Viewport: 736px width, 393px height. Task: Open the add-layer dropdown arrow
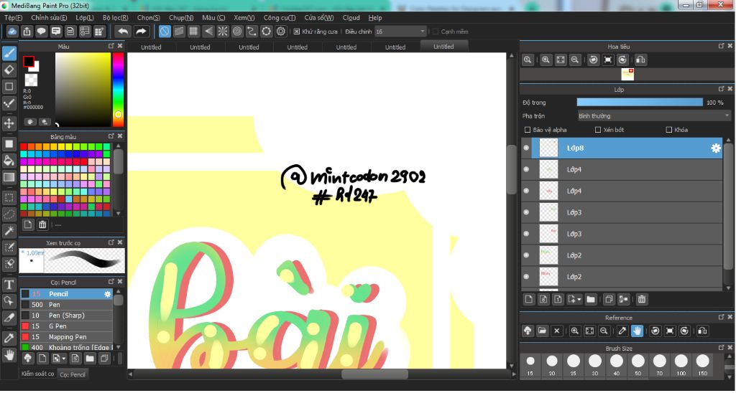click(x=579, y=299)
